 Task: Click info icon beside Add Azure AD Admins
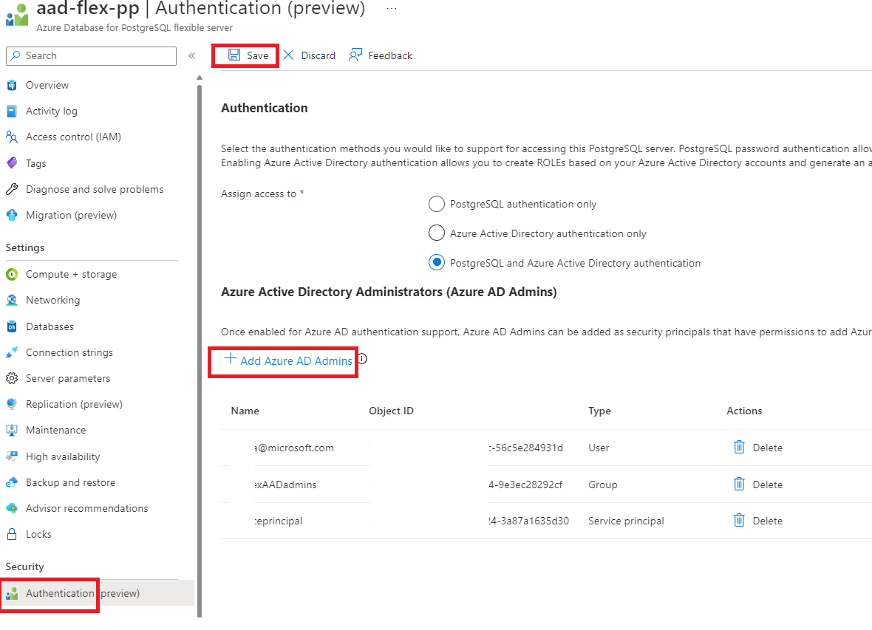(x=362, y=360)
